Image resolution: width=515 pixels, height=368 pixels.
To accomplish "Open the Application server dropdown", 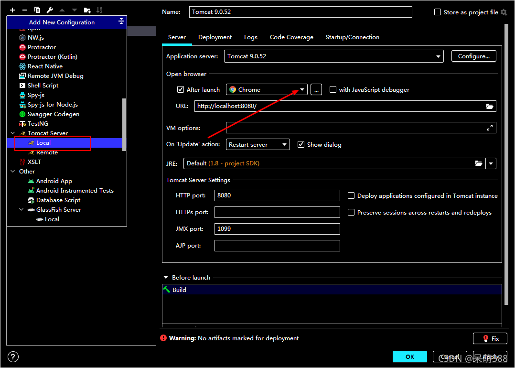I will pos(333,56).
